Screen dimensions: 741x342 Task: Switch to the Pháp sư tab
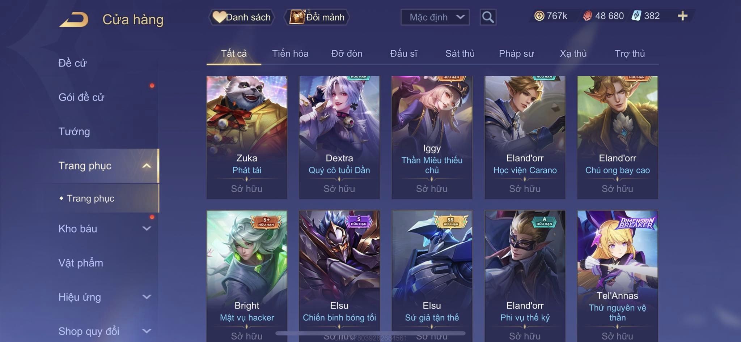[516, 54]
